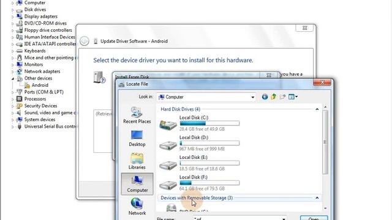Viewport: 392px width, 220px height.
Task: Click Network adapters icon in Device Manager
Action: [19, 71]
